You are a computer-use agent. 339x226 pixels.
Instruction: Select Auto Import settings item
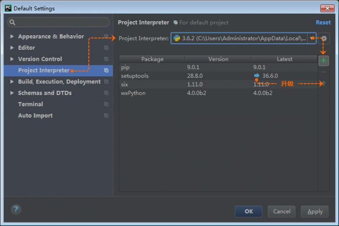[35, 115]
